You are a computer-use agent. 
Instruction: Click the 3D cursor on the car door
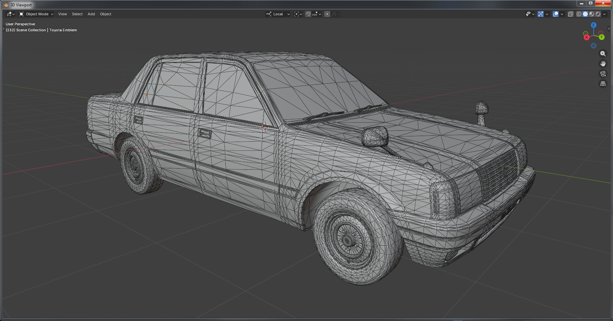click(265, 127)
